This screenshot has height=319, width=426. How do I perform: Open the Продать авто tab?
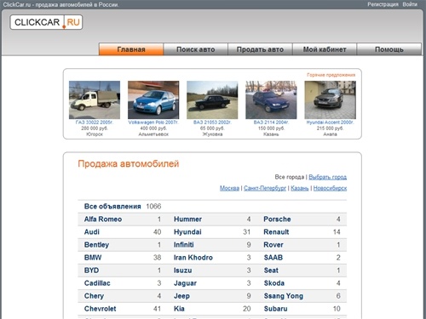260,49
